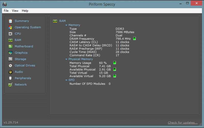Viewport: 204px width, 128px height.
Task: Click the green indicator beside Memory Usage
Action: (x=114, y=63)
